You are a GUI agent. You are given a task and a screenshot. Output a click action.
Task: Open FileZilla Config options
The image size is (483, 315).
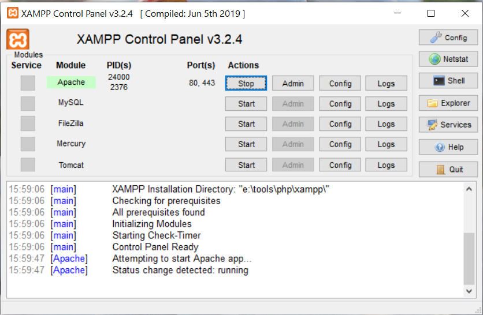coord(340,124)
